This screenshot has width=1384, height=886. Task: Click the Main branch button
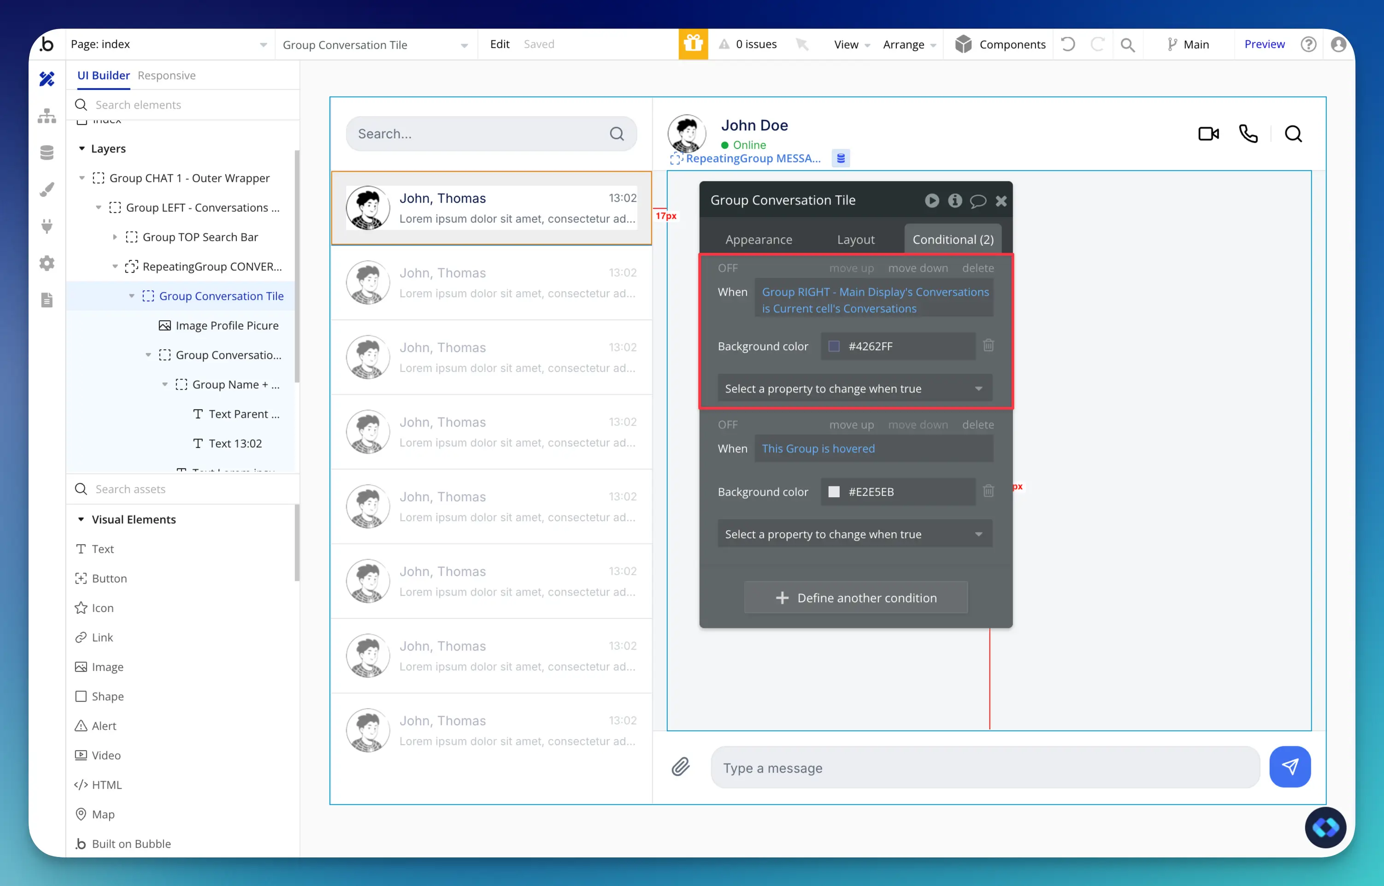(x=1187, y=44)
